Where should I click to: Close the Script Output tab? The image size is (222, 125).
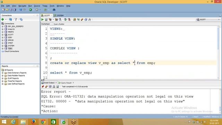[56, 83]
